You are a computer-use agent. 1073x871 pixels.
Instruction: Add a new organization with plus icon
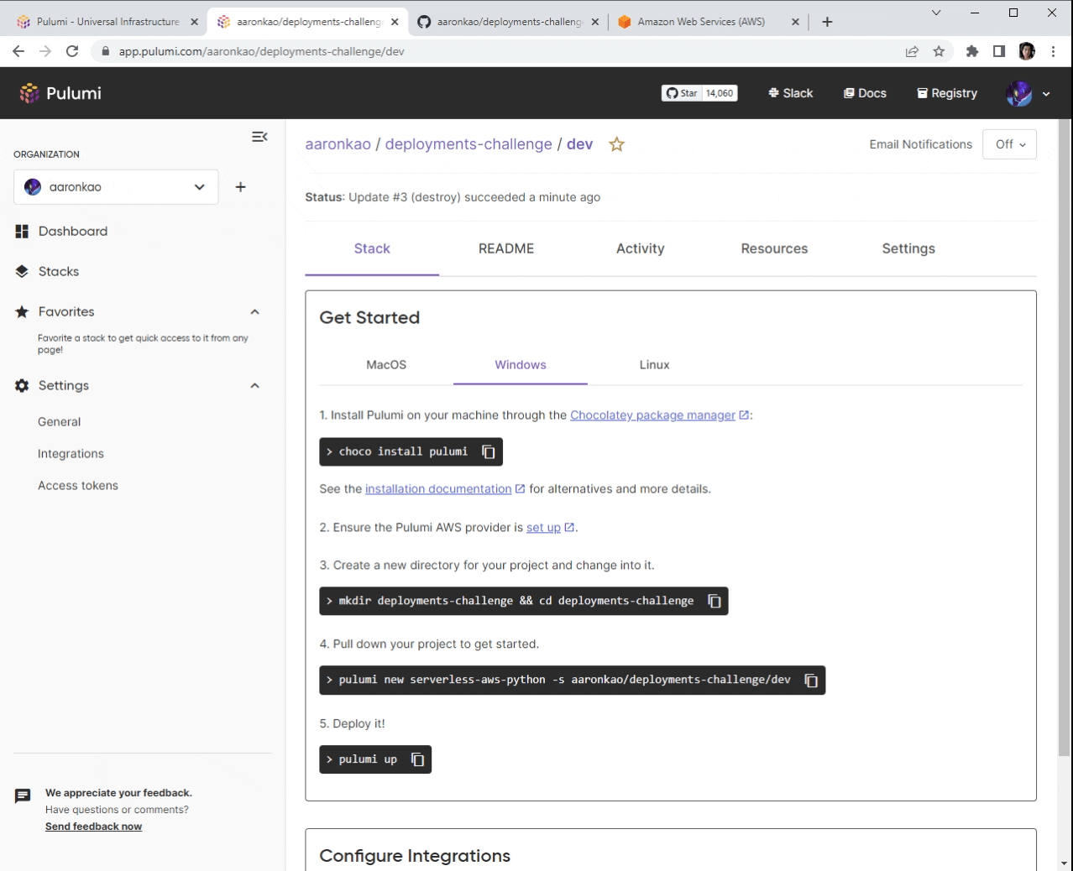241,187
